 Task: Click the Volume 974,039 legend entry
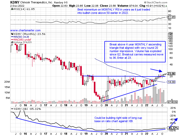pos(23,42)
